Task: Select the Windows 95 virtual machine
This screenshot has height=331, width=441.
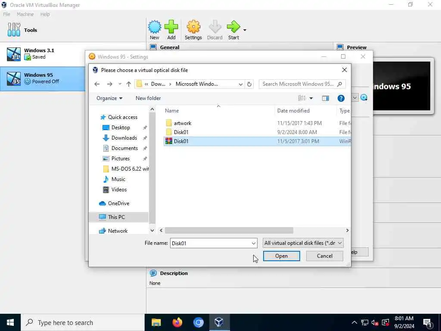Action: click(42, 78)
